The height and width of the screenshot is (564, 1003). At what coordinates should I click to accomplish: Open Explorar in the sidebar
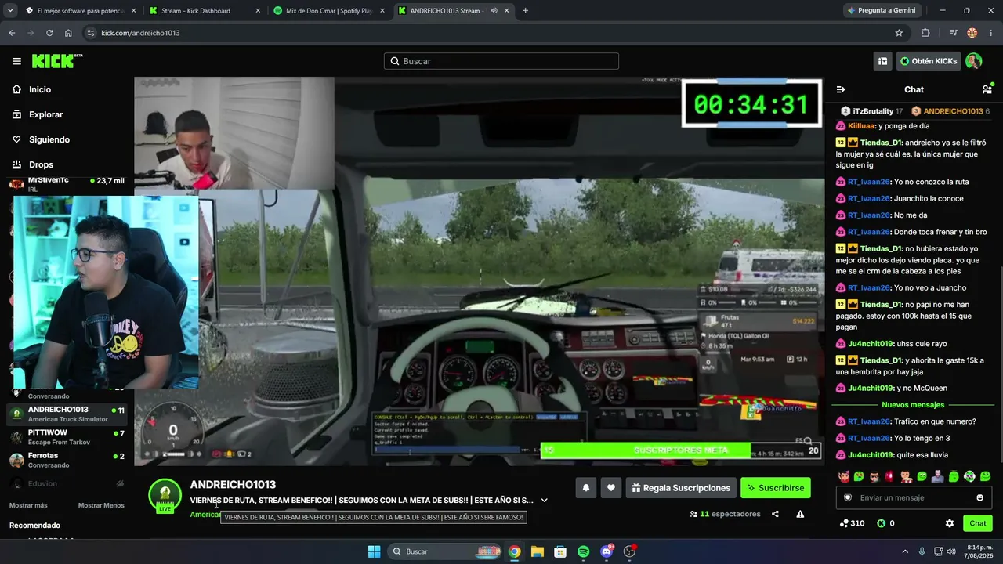click(x=45, y=114)
